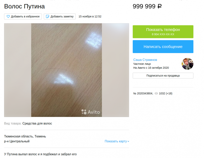Viewport: 204px width, 158px height.
Task: Open seller profile link Саша Страмнов
Action: 145,60
